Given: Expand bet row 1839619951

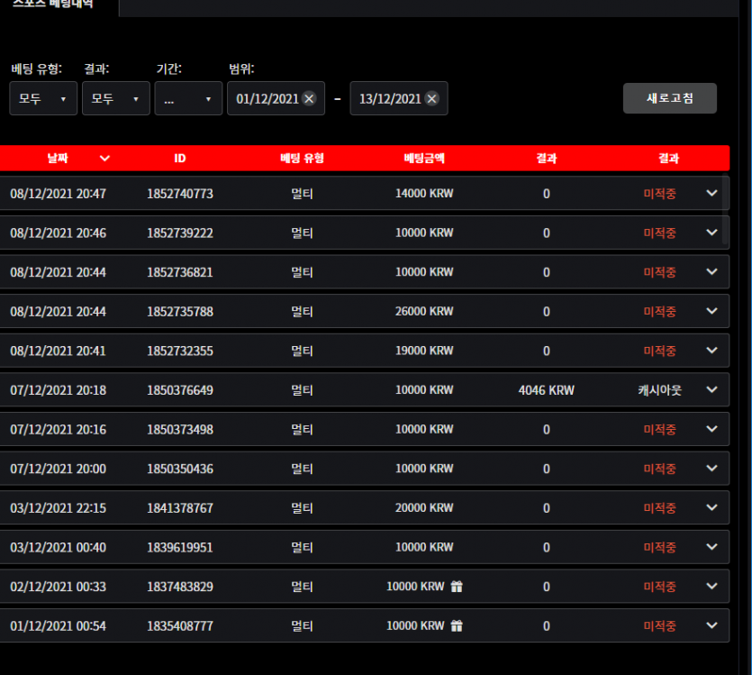Looking at the screenshot, I should click(711, 547).
